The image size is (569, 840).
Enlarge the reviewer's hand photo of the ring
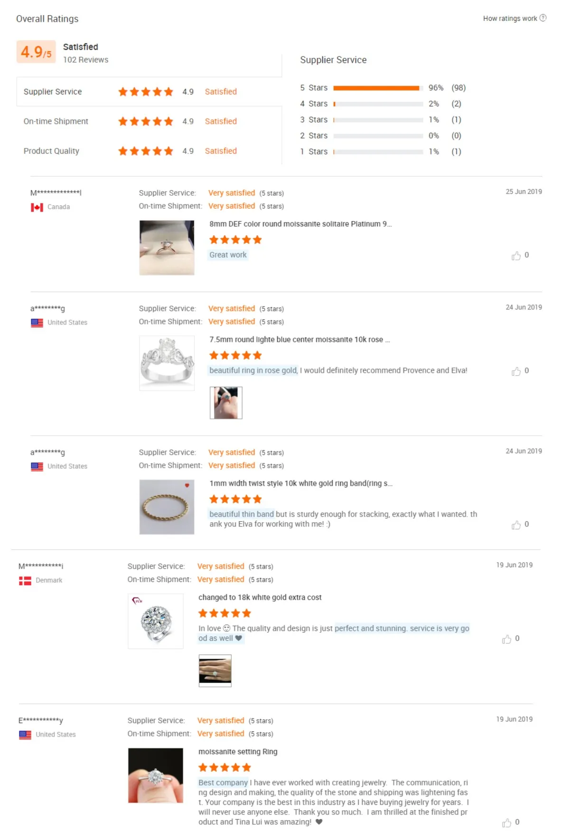pos(226,403)
